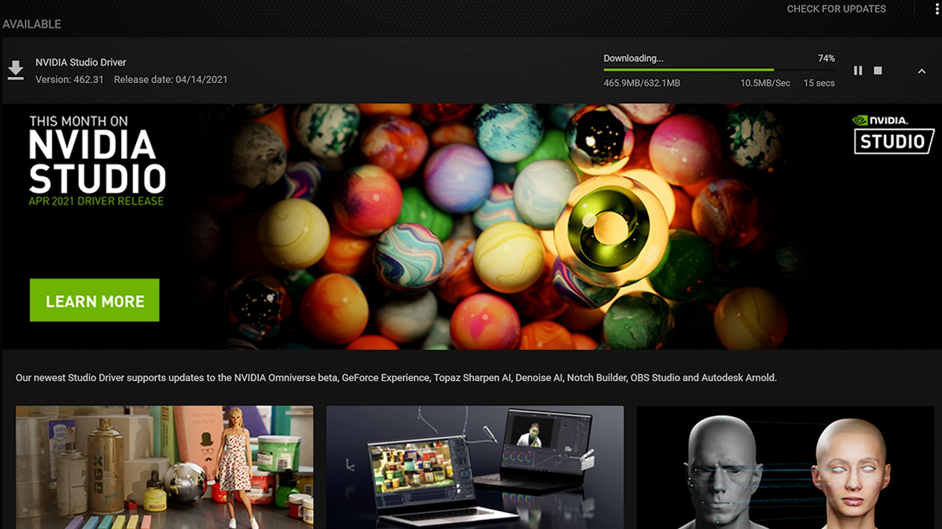The width and height of the screenshot is (942, 529).
Task: Click the Downloading... status label
Action: tap(633, 58)
